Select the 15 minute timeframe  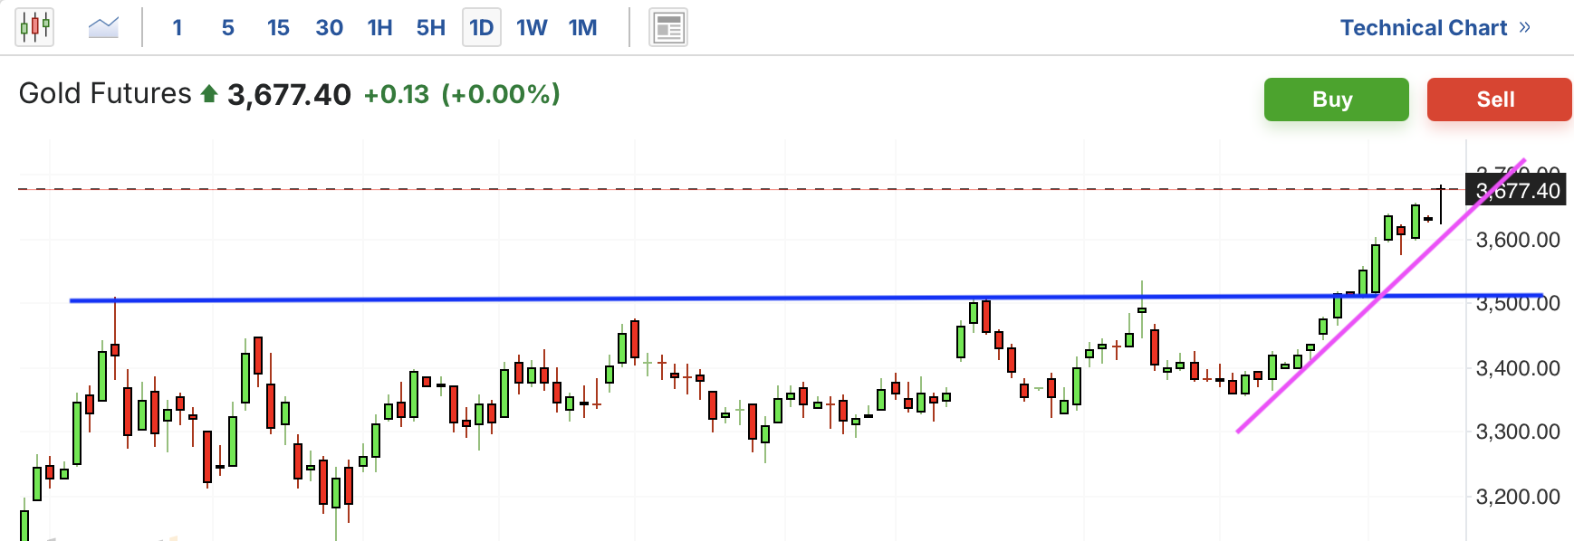(x=278, y=28)
